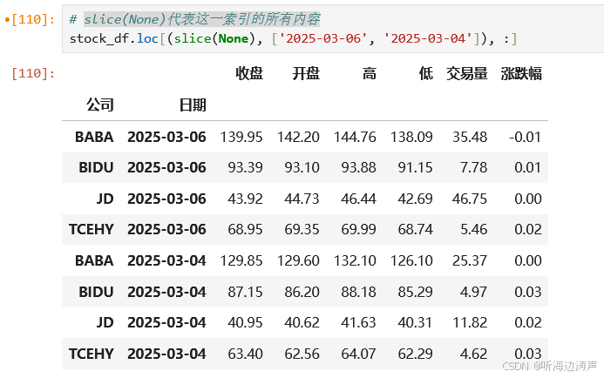Click the value 144.76

pyautogui.click(x=355, y=137)
